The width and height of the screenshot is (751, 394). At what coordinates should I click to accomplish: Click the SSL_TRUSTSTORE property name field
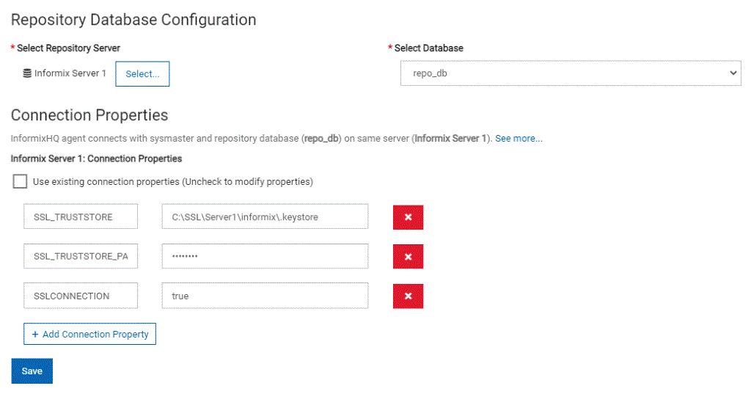[81, 216]
